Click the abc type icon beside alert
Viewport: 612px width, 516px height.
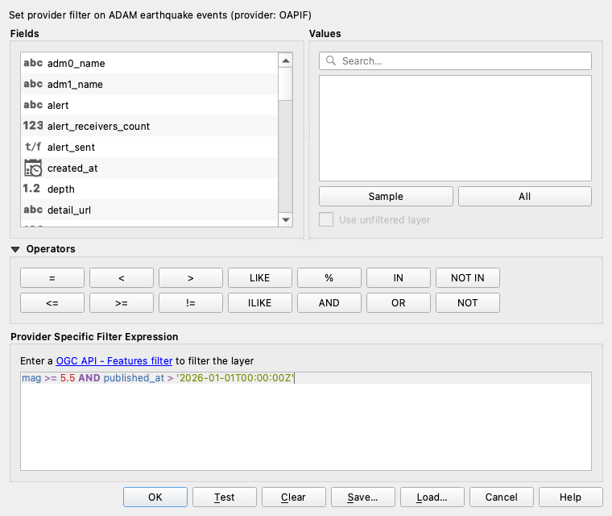point(33,105)
